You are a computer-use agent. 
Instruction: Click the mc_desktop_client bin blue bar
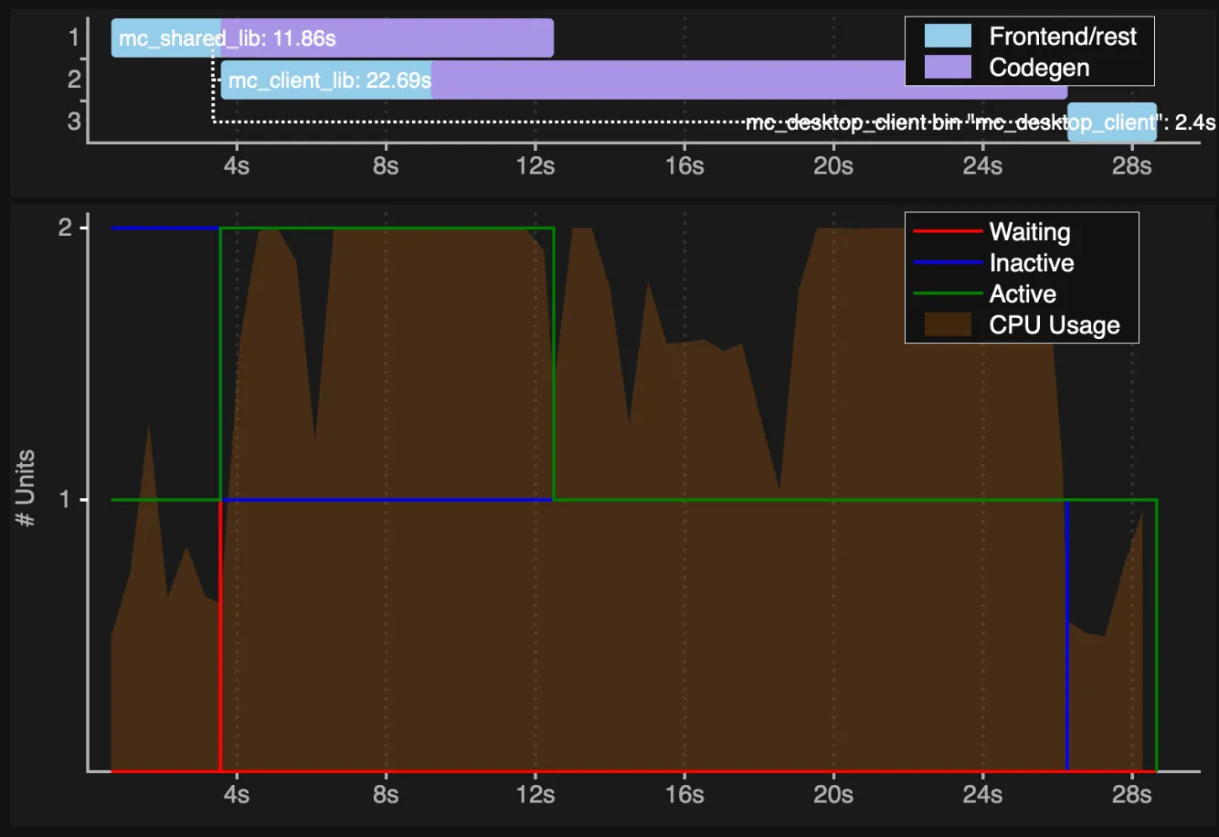pyautogui.click(x=1111, y=122)
